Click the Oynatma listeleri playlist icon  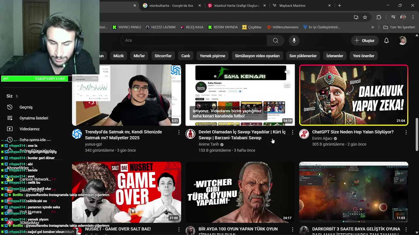[x=10, y=118]
